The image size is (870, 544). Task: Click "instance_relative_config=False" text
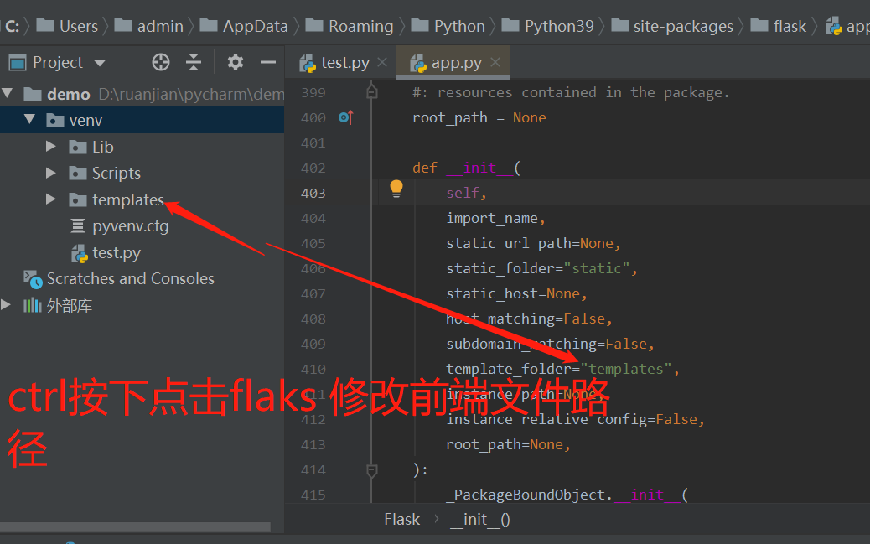572,420
